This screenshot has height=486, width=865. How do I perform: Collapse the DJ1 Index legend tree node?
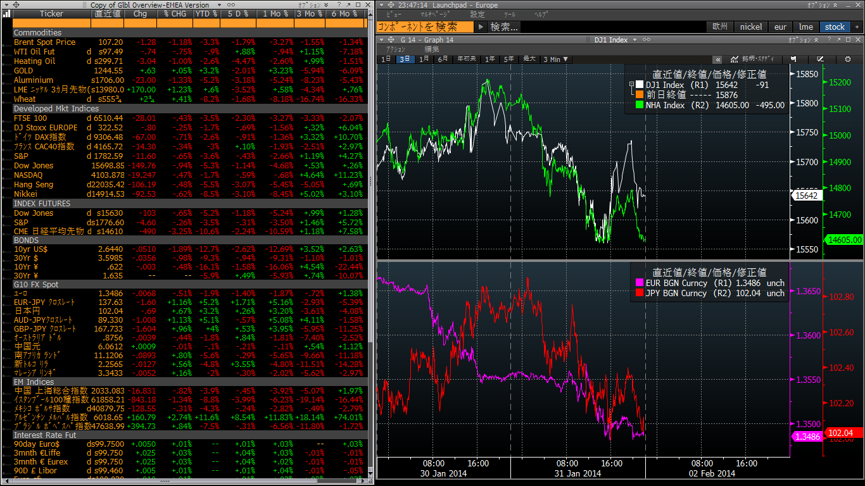tap(631, 84)
